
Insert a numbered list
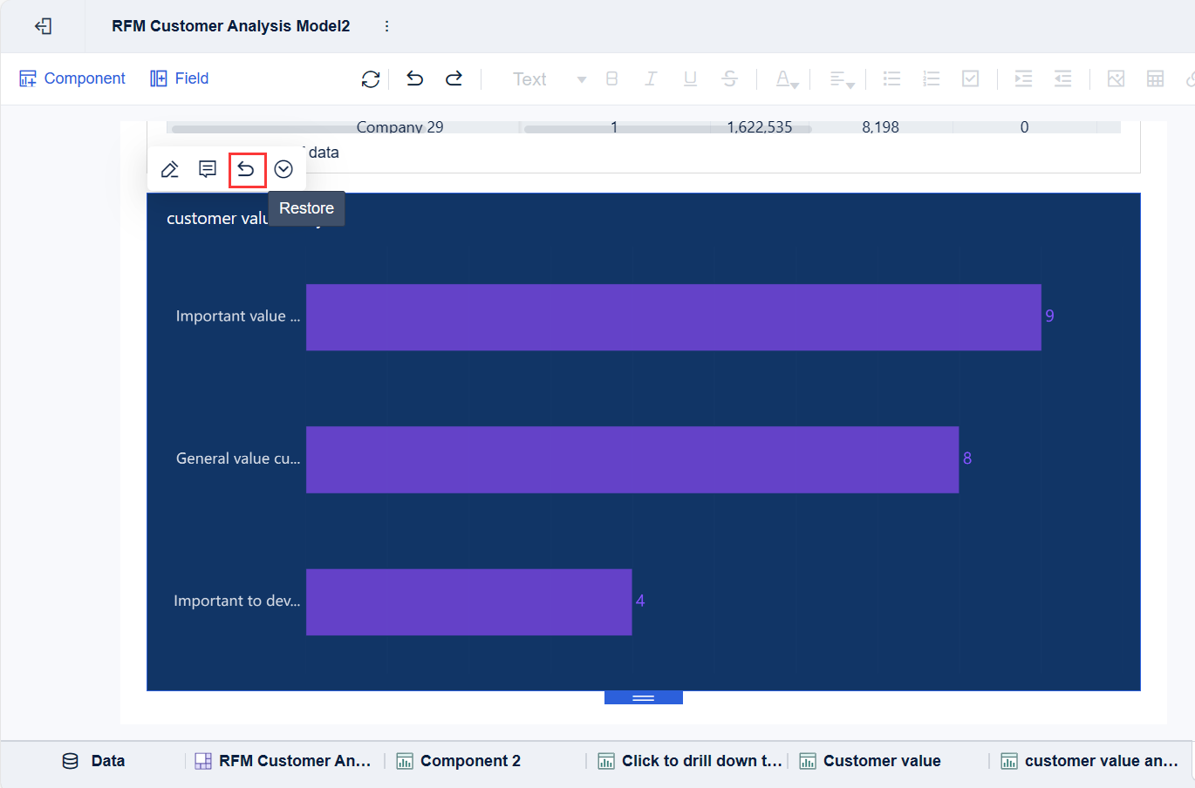(932, 79)
